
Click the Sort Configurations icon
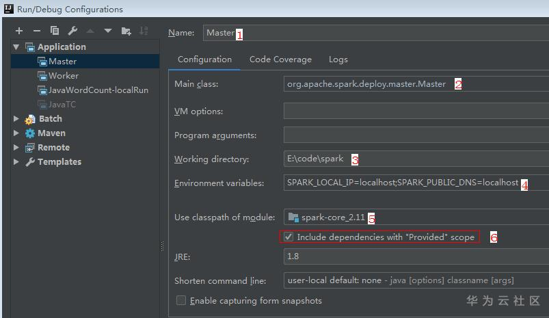tap(144, 31)
